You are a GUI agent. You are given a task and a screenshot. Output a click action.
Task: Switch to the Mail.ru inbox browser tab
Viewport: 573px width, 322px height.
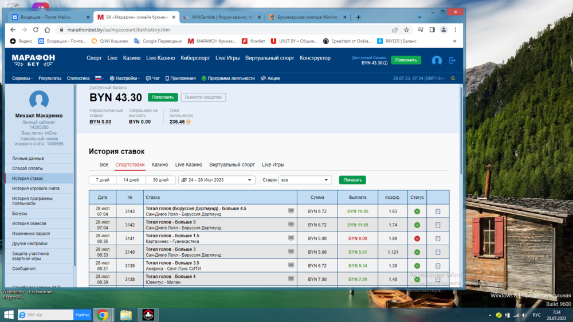click(50, 17)
